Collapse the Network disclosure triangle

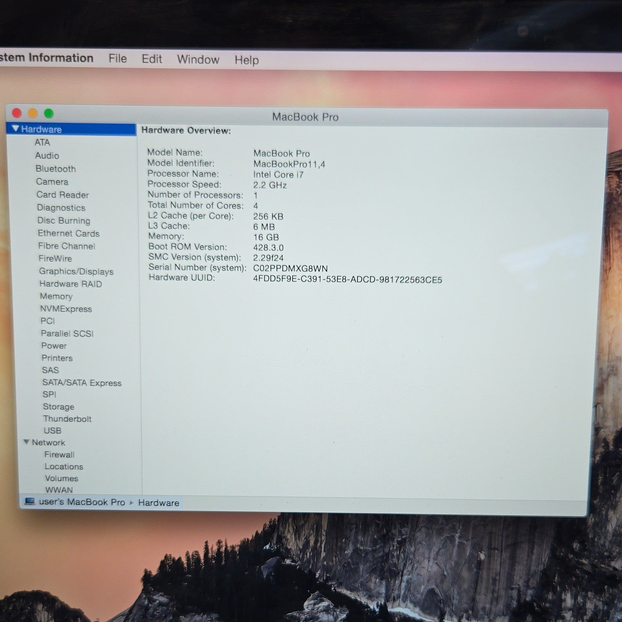26,442
